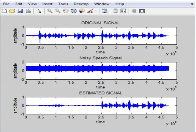
Task: Click the Link Plot icon
Action: (x=105, y=11)
